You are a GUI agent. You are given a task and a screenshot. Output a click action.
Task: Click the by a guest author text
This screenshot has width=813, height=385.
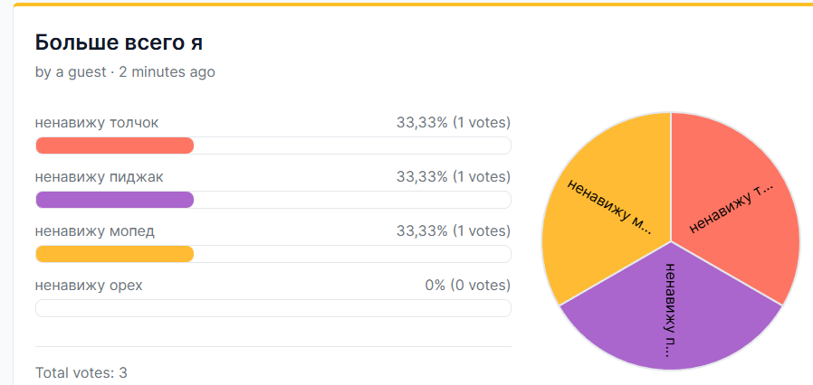71,72
